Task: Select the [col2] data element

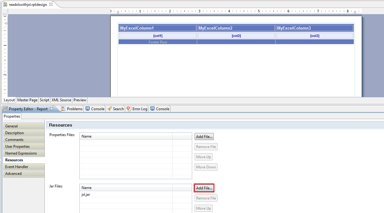Action: pos(236,36)
